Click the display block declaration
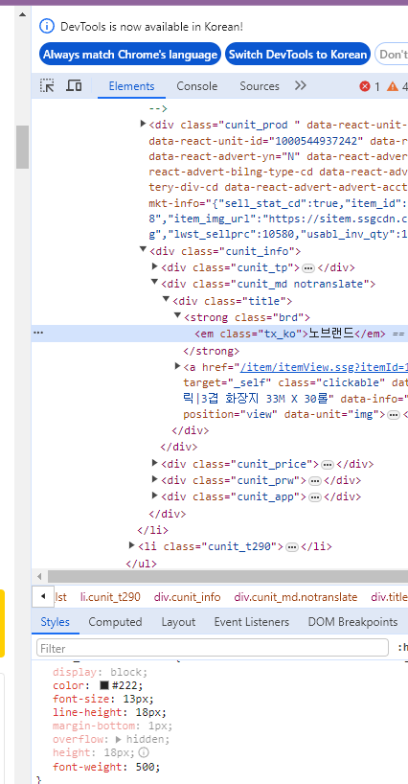The image size is (408, 784). (x=100, y=672)
